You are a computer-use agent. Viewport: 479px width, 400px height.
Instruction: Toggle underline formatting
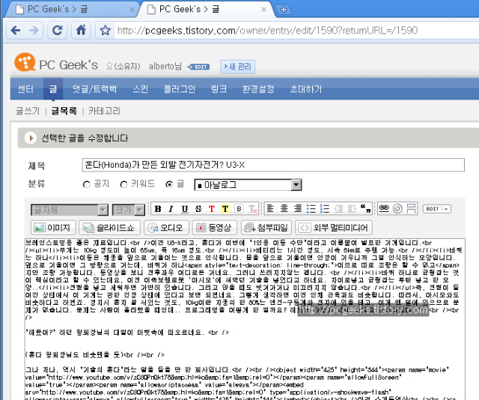pyautogui.click(x=185, y=209)
